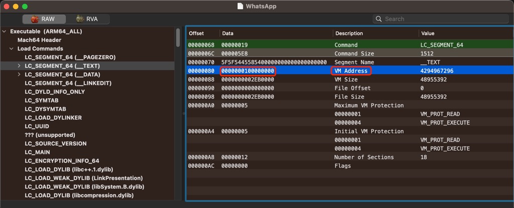Click the green zoom window button

tap(25, 6)
